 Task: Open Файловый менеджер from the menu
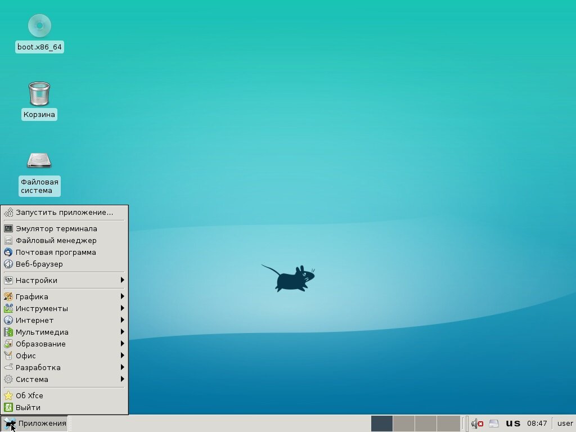tap(64, 240)
